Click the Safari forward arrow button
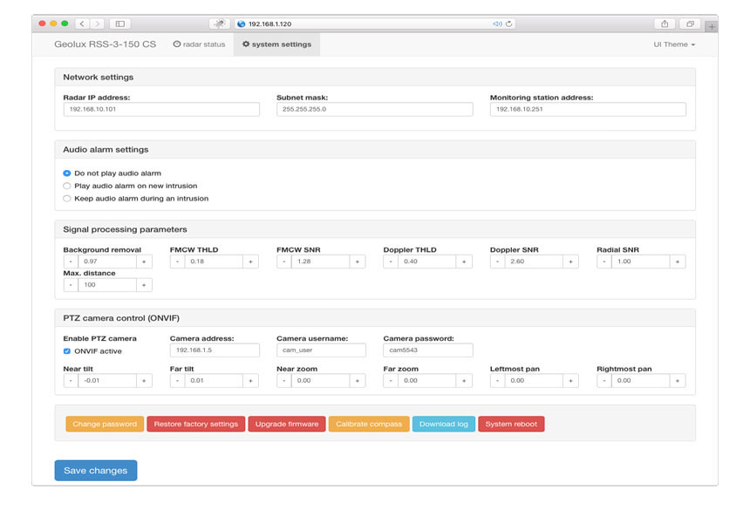 [96, 24]
